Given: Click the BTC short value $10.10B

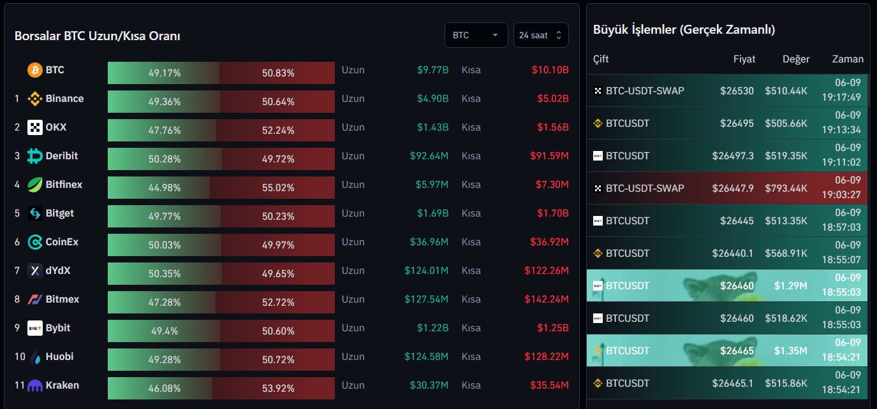Looking at the screenshot, I should click(550, 70).
